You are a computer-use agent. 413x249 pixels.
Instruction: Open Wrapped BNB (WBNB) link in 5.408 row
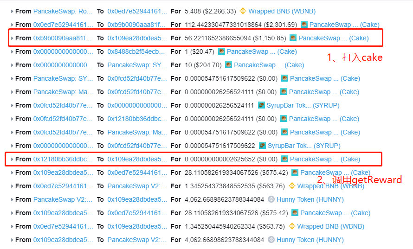[282, 11]
